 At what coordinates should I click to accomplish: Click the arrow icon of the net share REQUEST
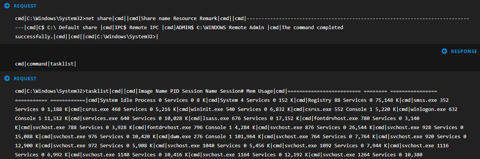coord(6,6)
